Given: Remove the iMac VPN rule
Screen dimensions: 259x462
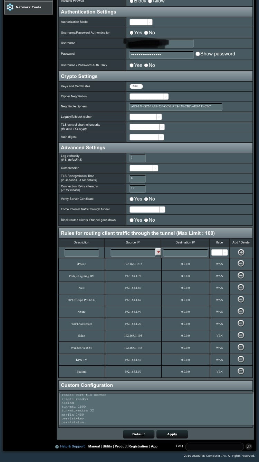Looking at the screenshot, I should click(241, 335).
